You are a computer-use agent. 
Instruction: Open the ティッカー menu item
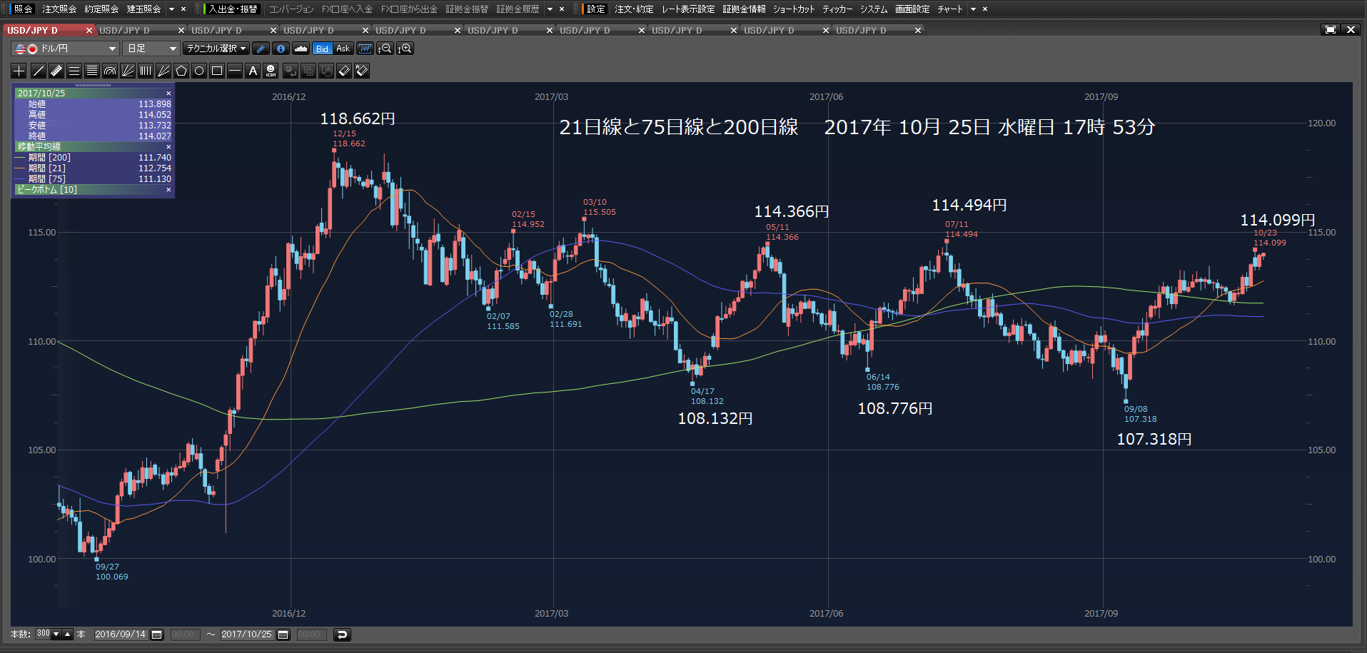[x=837, y=9]
